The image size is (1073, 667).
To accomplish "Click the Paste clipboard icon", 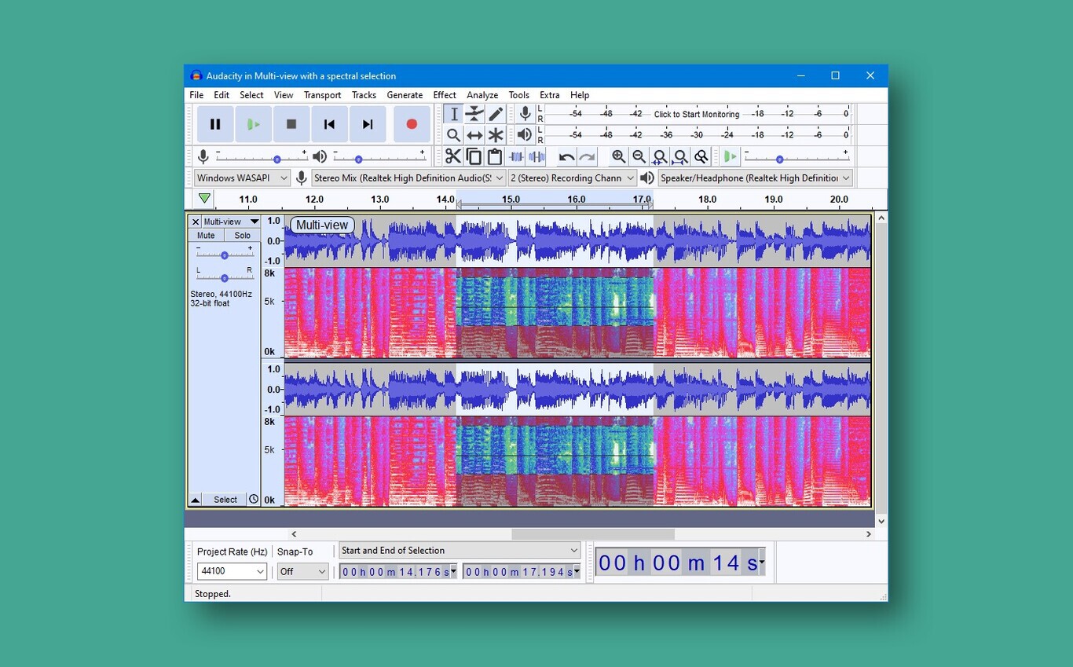I will pyautogui.click(x=495, y=156).
